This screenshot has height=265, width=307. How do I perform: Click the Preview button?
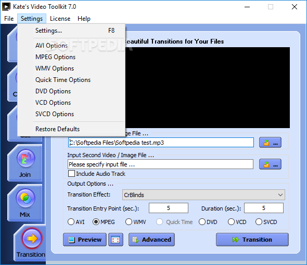coord(85,240)
